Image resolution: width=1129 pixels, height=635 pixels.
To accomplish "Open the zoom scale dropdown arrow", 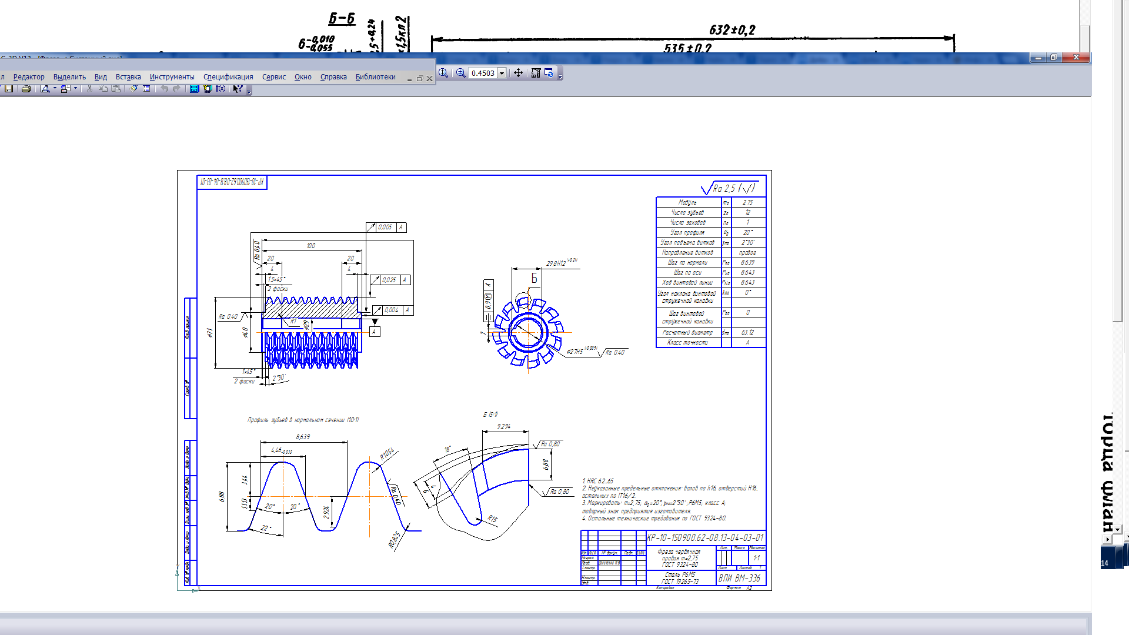I will pos(502,73).
